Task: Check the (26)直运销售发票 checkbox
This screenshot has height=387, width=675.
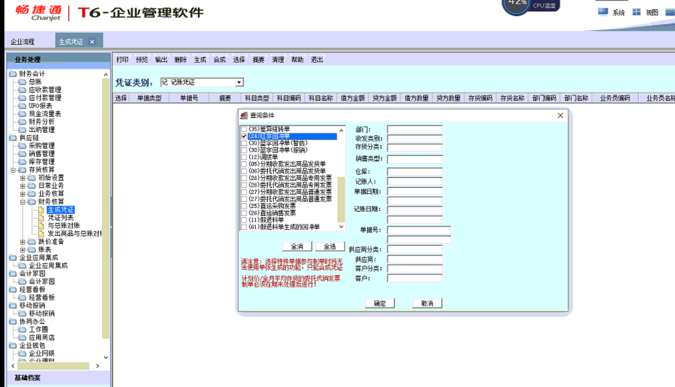Action: click(244, 213)
